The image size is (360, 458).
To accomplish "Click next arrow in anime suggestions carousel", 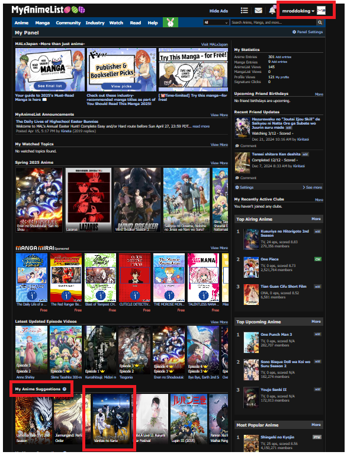I will coord(223,419).
